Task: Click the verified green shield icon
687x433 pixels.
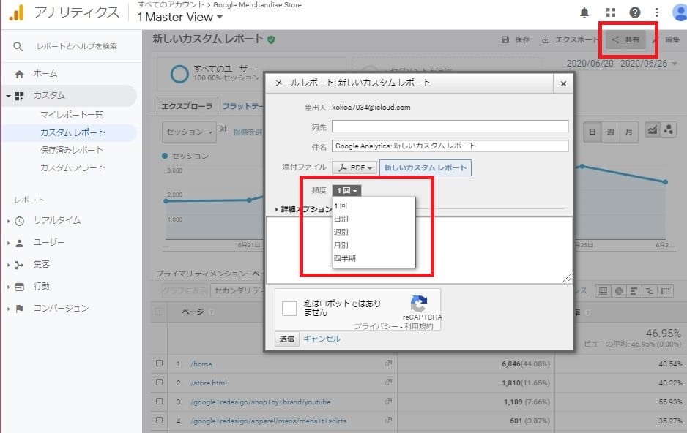Action: tap(271, 39)
